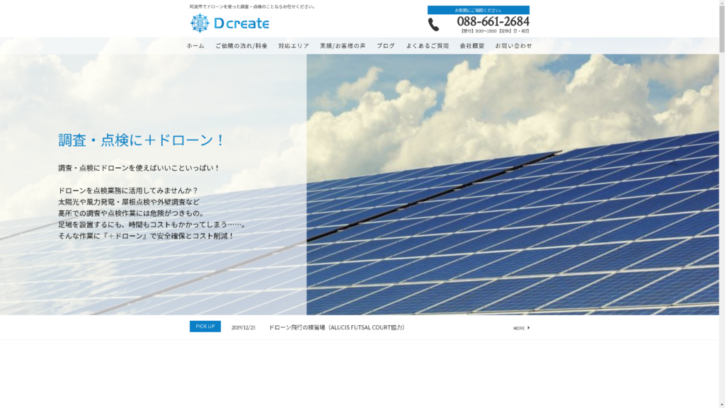Open ご依頼の流れ/料金 in the navigation

point(241,46)
